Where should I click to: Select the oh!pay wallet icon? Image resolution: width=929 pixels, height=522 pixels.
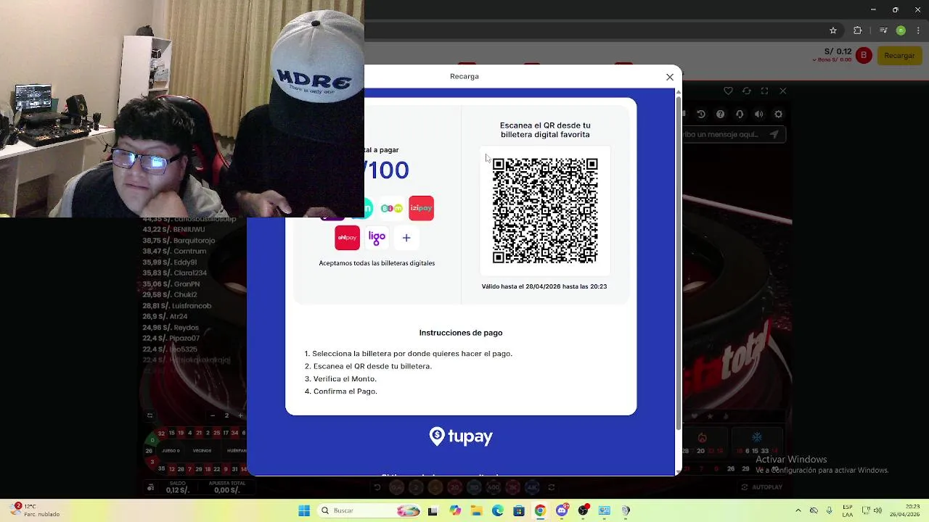pyautogui.click(x=347, y=237)
